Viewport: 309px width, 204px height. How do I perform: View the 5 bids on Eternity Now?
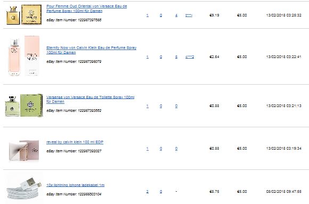[176, 57]
